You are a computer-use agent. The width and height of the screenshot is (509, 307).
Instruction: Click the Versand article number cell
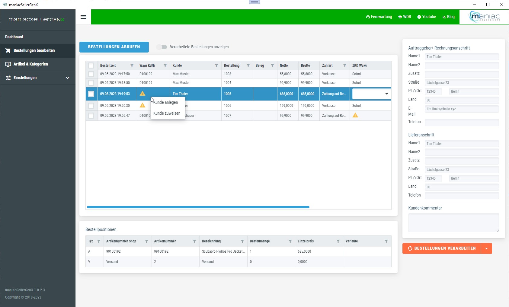coord(175,262)
